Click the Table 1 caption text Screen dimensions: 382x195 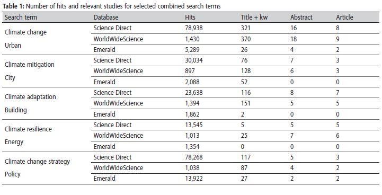click(112, 6)
